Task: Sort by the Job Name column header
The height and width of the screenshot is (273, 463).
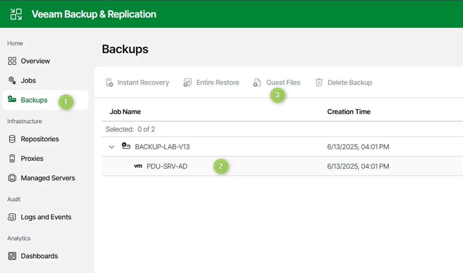Action: [x=125, y=112]
